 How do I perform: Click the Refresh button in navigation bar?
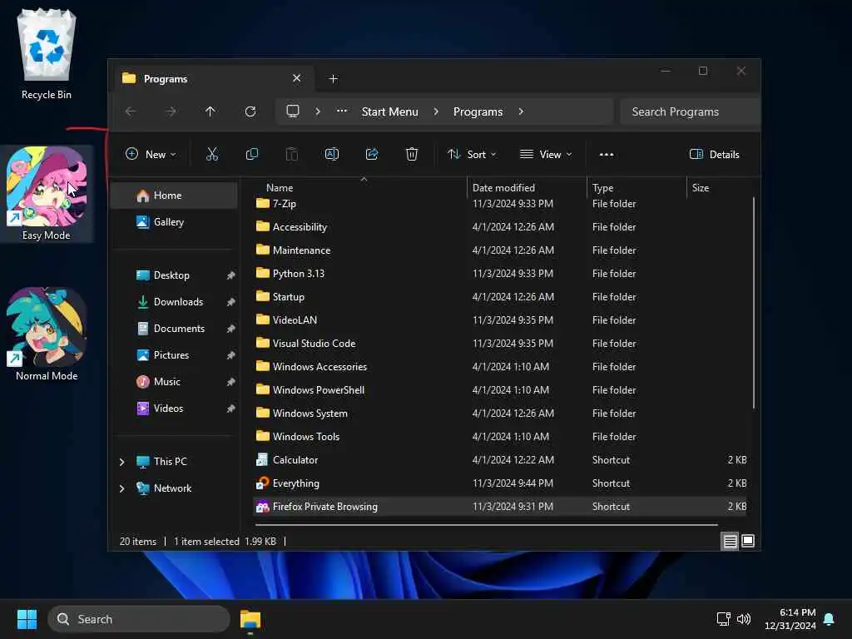coord(250,111)
